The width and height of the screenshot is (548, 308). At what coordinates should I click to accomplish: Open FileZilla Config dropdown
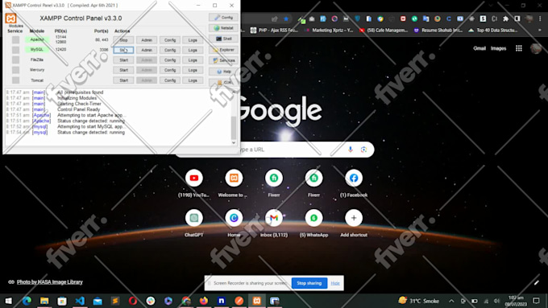point(170,60)
